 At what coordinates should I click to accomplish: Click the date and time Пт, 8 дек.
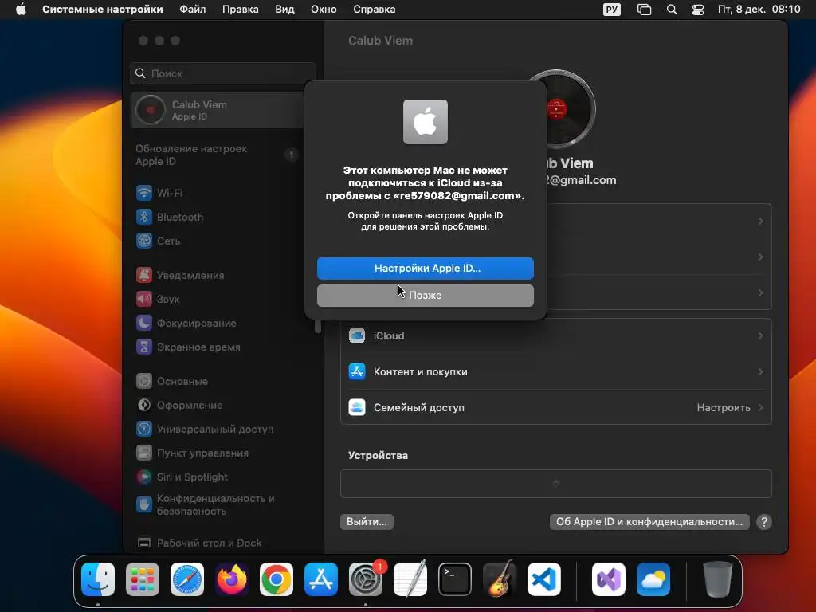tap(759, 10)
